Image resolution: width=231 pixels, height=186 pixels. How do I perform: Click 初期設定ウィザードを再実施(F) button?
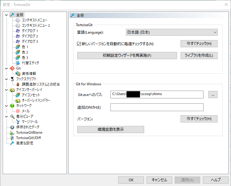pos(127,56)
